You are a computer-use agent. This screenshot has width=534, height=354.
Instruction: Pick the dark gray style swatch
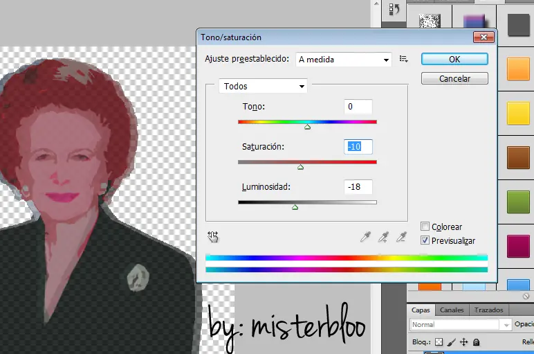pos(518,24)
